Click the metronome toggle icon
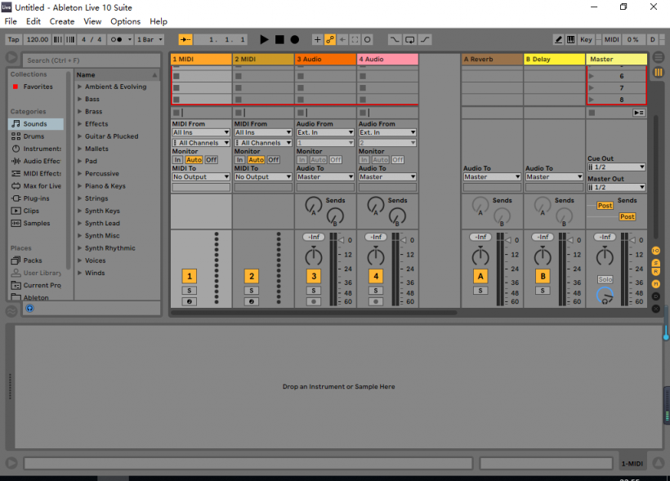The height and width of the screenshot is (481, 670). pyautogui.click(x=116, y=39)
